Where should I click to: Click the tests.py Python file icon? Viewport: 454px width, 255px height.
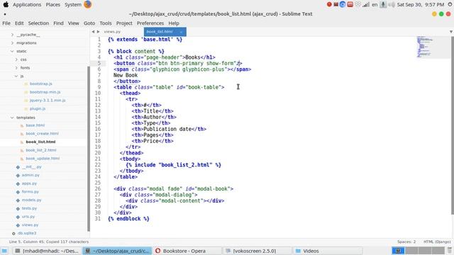(x=18, y=208)
